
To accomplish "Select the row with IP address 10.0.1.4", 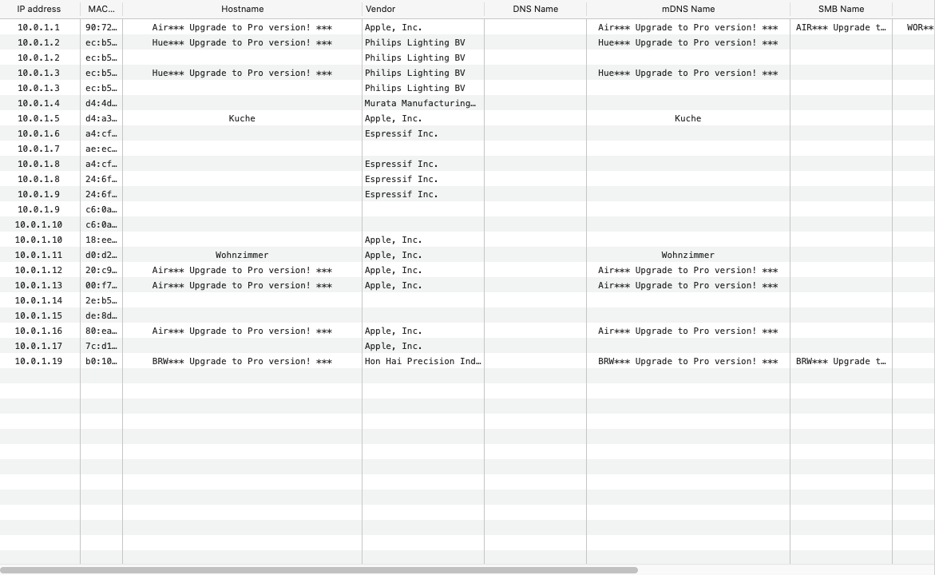I will click(x=38, y=103).
